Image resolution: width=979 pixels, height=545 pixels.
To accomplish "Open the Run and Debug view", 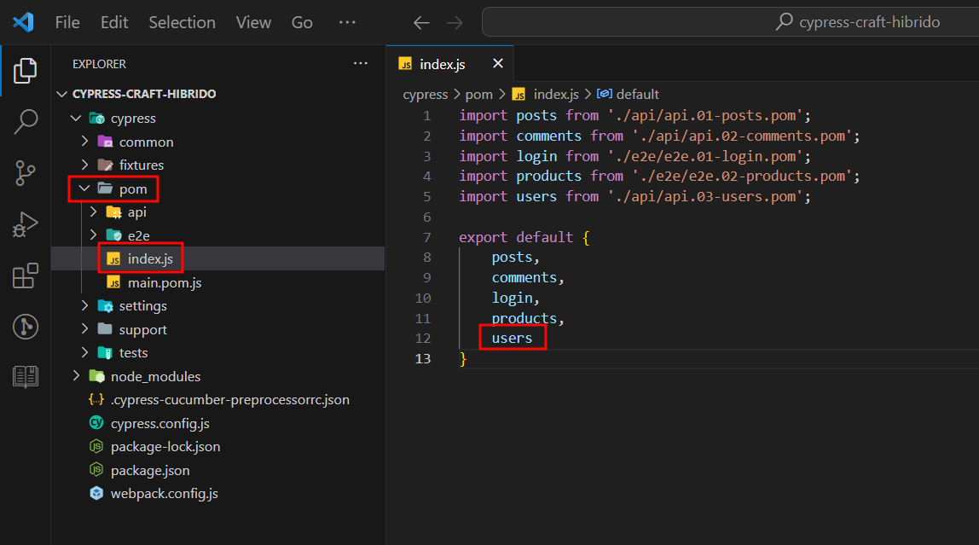I will point(25,224).
